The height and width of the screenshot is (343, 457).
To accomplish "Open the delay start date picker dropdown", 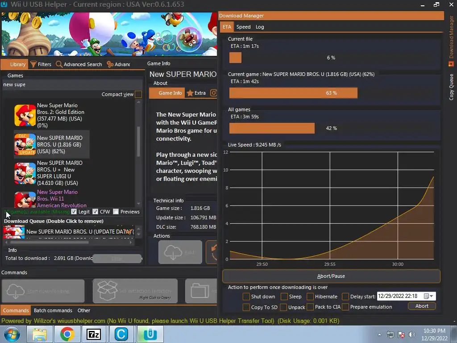I will (428, 297).
